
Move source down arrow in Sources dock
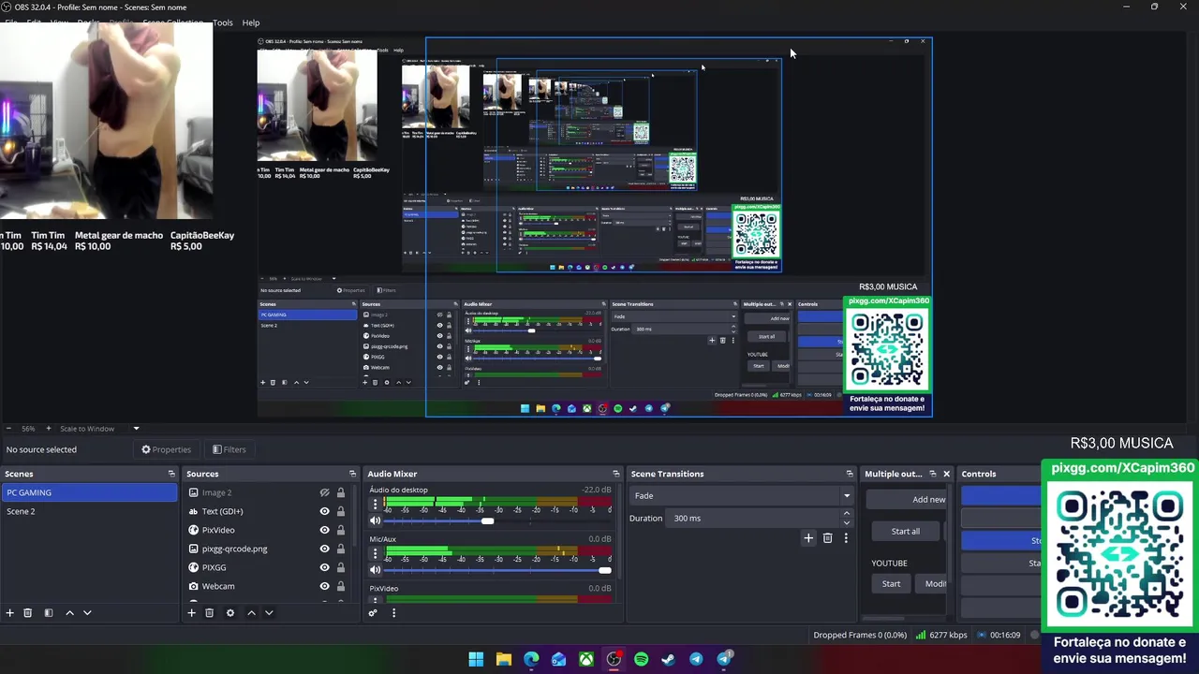(269, 612)
